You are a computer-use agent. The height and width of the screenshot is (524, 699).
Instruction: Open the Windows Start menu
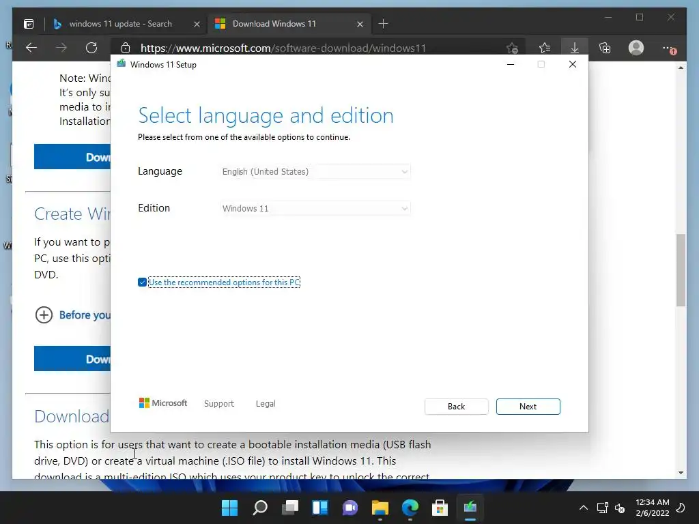pyautogui.click(x=229, y=508)
